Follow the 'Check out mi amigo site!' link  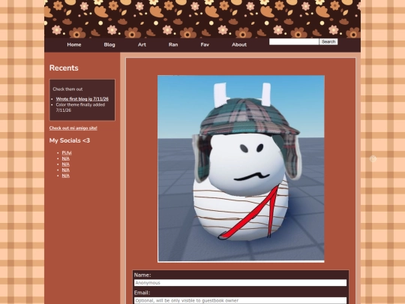click(x=73, y=128)
